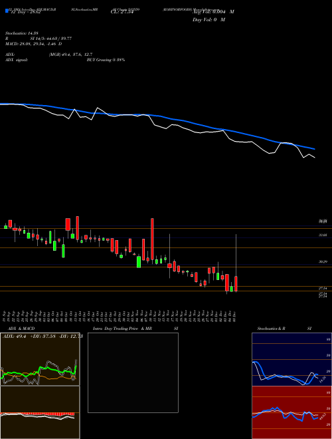This screenshot has height=439, width=332.
Task: Click the last red candlestick with the long wick
Action: 236,283
